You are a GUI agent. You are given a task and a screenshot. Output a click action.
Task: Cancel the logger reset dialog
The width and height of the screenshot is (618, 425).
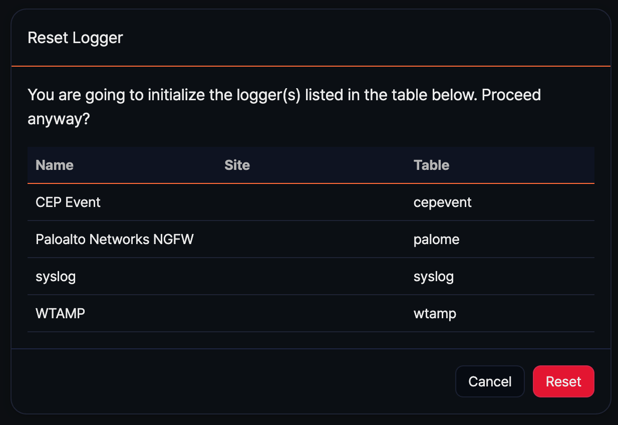coord(489,381)
